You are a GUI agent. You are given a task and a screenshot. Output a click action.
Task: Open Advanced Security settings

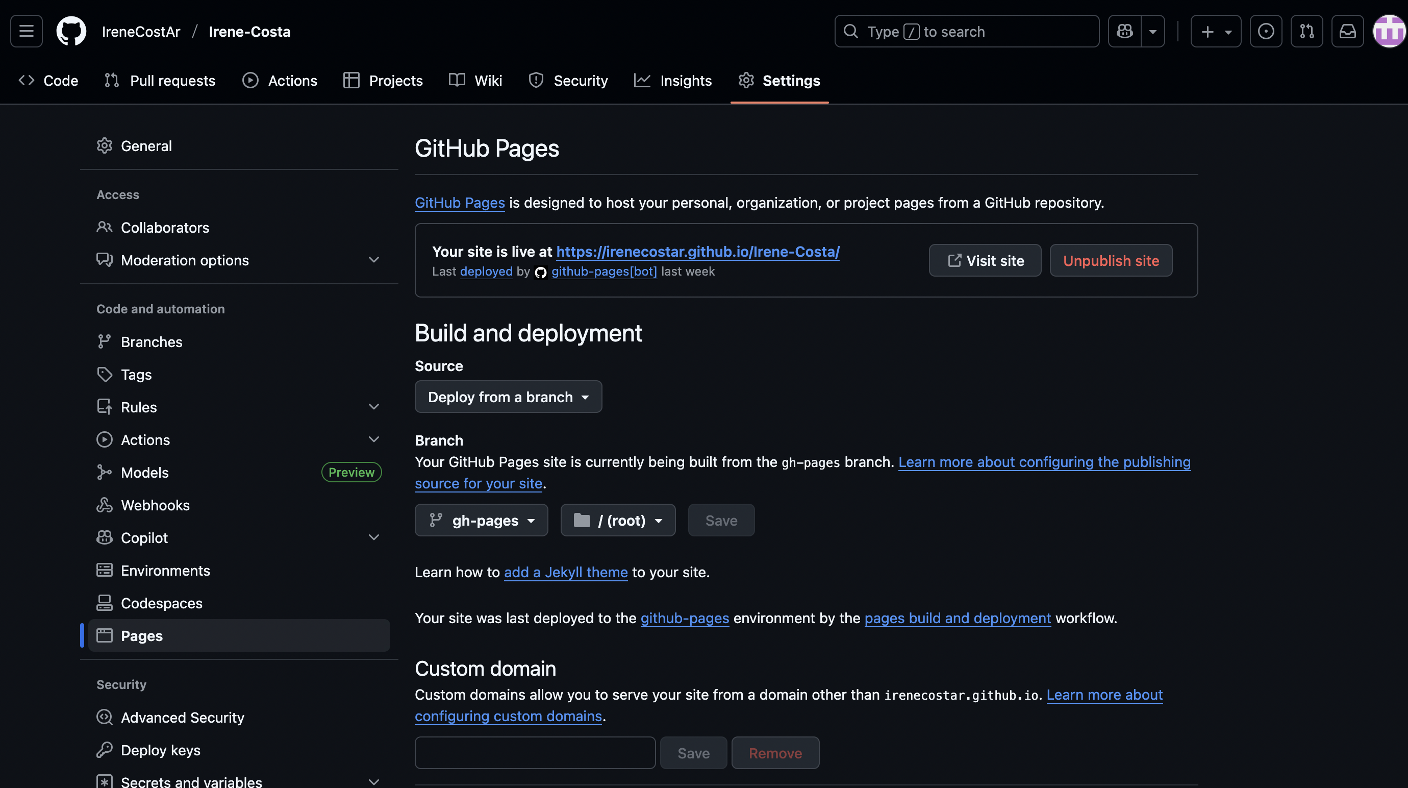point(239,718)
